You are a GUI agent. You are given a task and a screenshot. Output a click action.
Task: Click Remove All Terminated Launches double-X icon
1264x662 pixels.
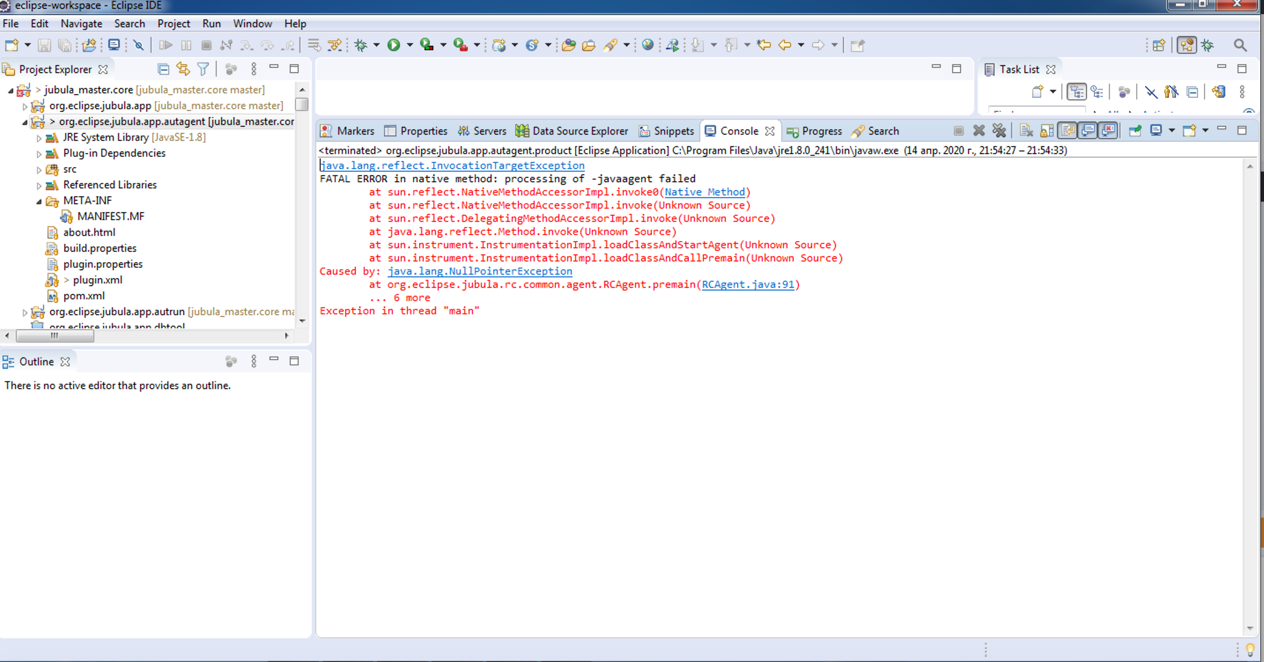pyautogui.click(x=999, y=130)
